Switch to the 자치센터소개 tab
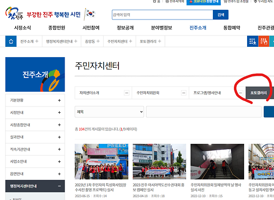 (x=103, y=93)
